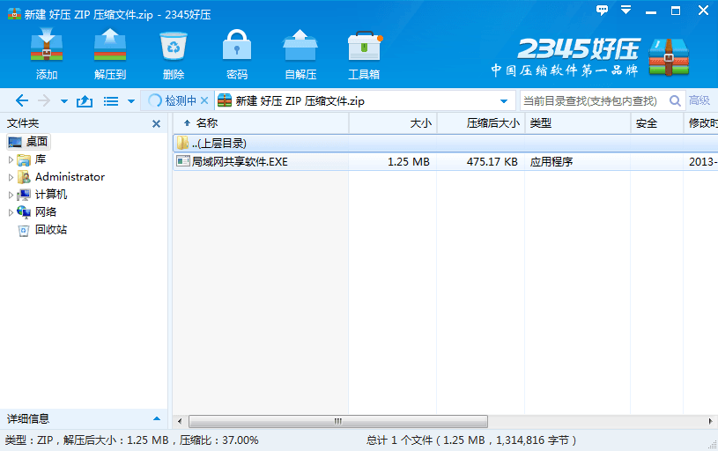Sort by 大小 column header

click(393, 123)
